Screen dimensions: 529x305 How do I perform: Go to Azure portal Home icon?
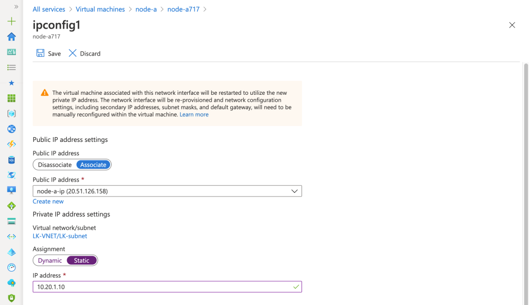11,37
